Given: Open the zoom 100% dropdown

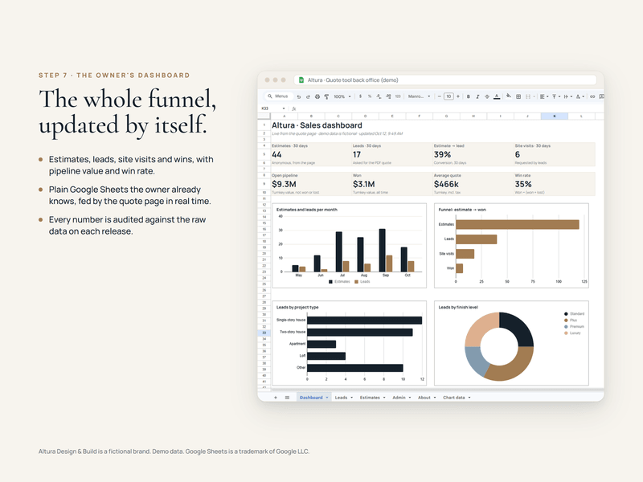Looking at the screenshot, I should 342,96.
